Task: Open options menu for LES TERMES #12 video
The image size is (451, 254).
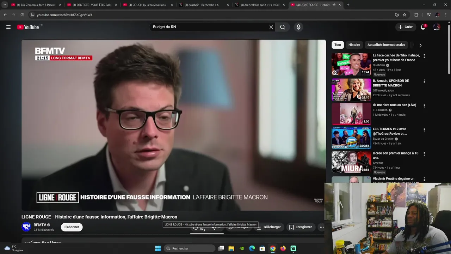Action: click(424, 130)
